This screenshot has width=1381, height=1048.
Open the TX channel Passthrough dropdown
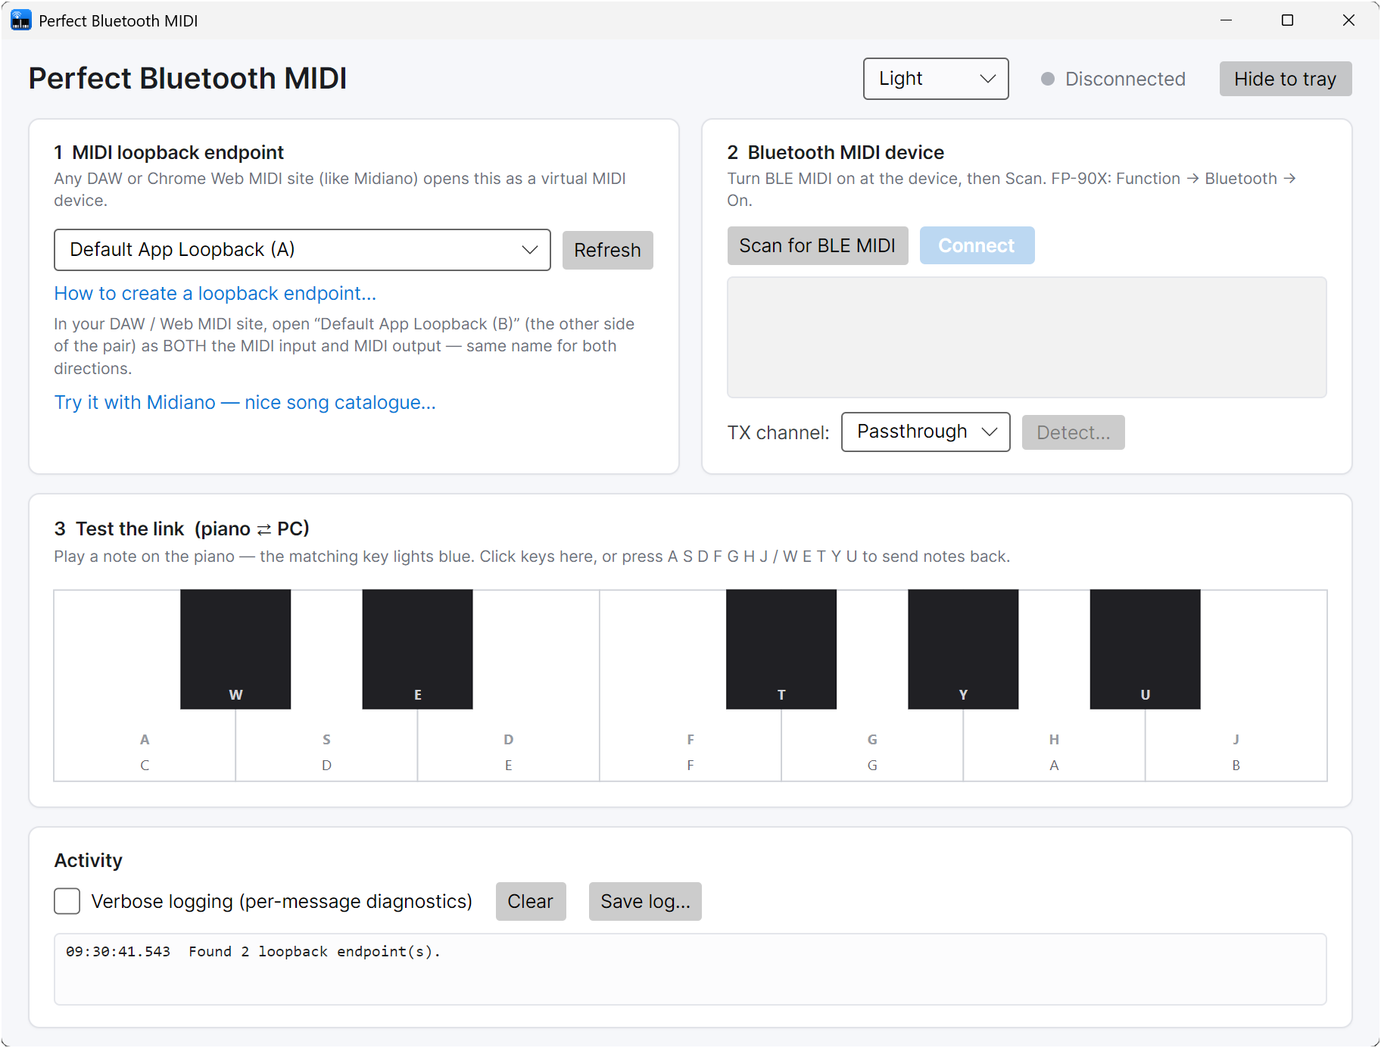point(925,432)
